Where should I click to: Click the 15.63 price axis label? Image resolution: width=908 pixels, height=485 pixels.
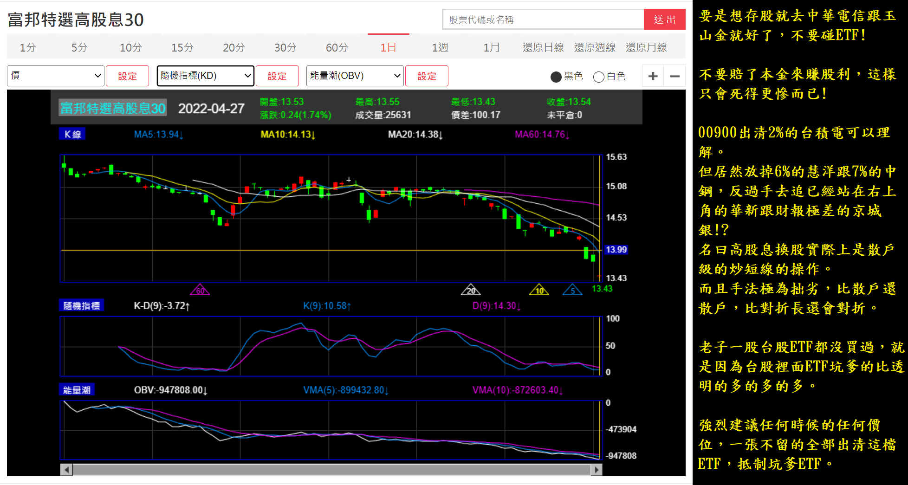click(x=616, y=157)
